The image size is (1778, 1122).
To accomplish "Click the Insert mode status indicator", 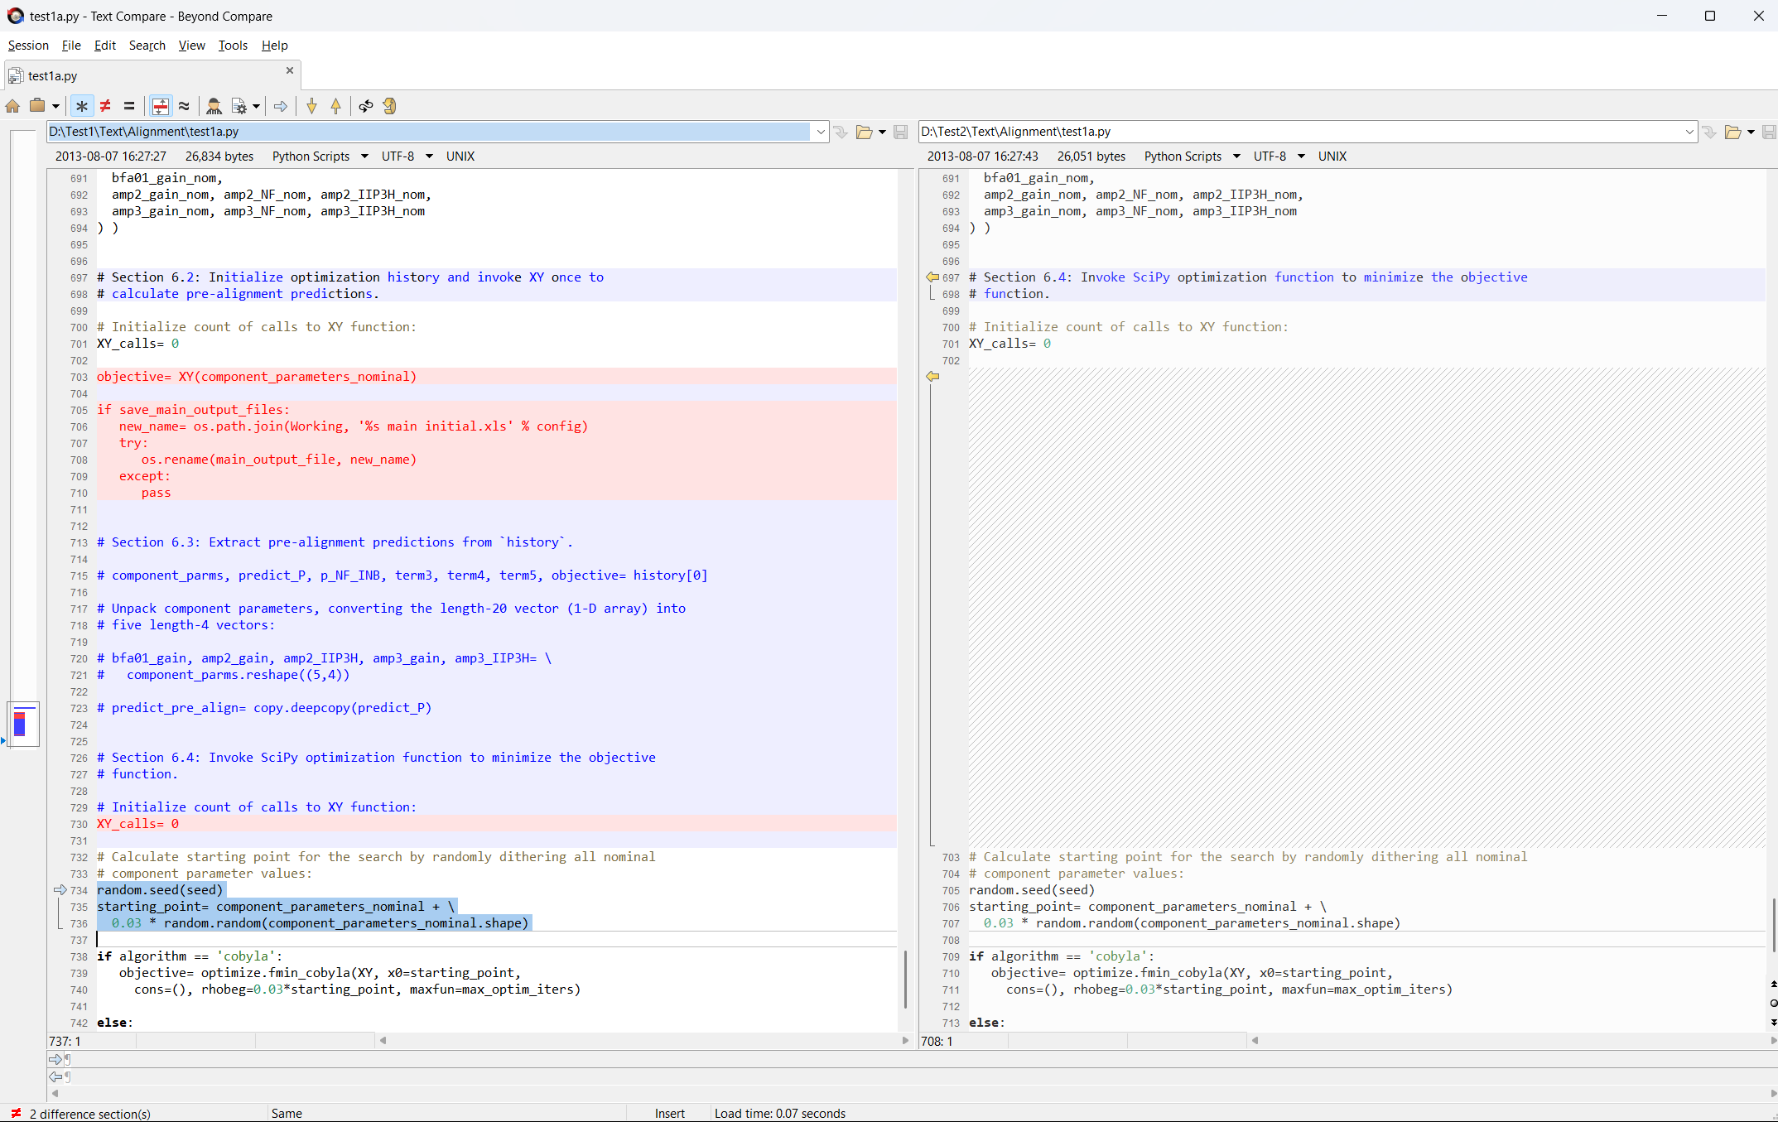I will 670,1114.
